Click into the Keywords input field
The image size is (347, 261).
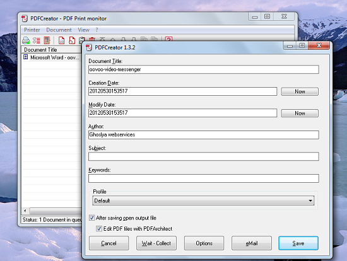204,178
